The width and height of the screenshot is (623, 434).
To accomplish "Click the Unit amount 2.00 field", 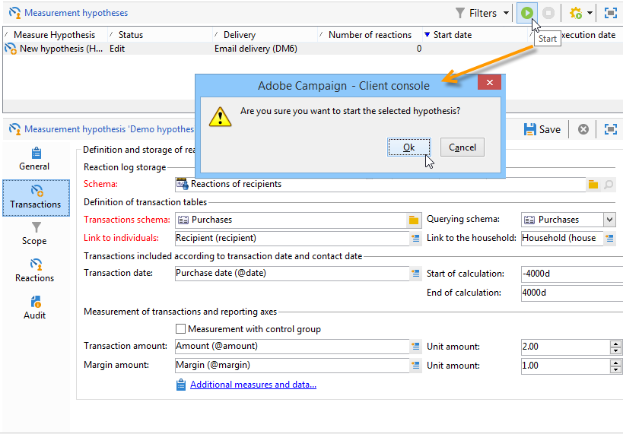I will (566, 347).
